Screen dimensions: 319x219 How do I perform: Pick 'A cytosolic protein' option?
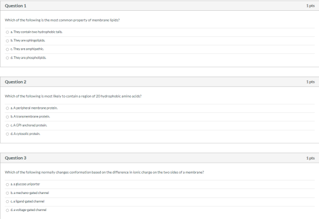pos(7,134)
